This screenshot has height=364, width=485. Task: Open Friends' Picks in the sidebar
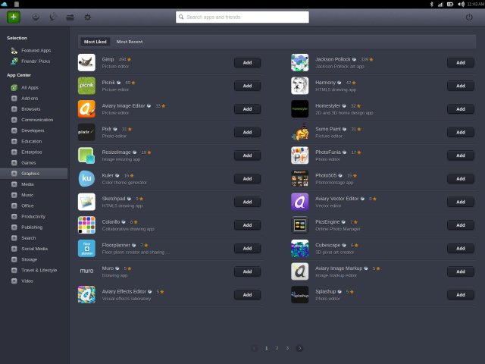coord(36,61)
